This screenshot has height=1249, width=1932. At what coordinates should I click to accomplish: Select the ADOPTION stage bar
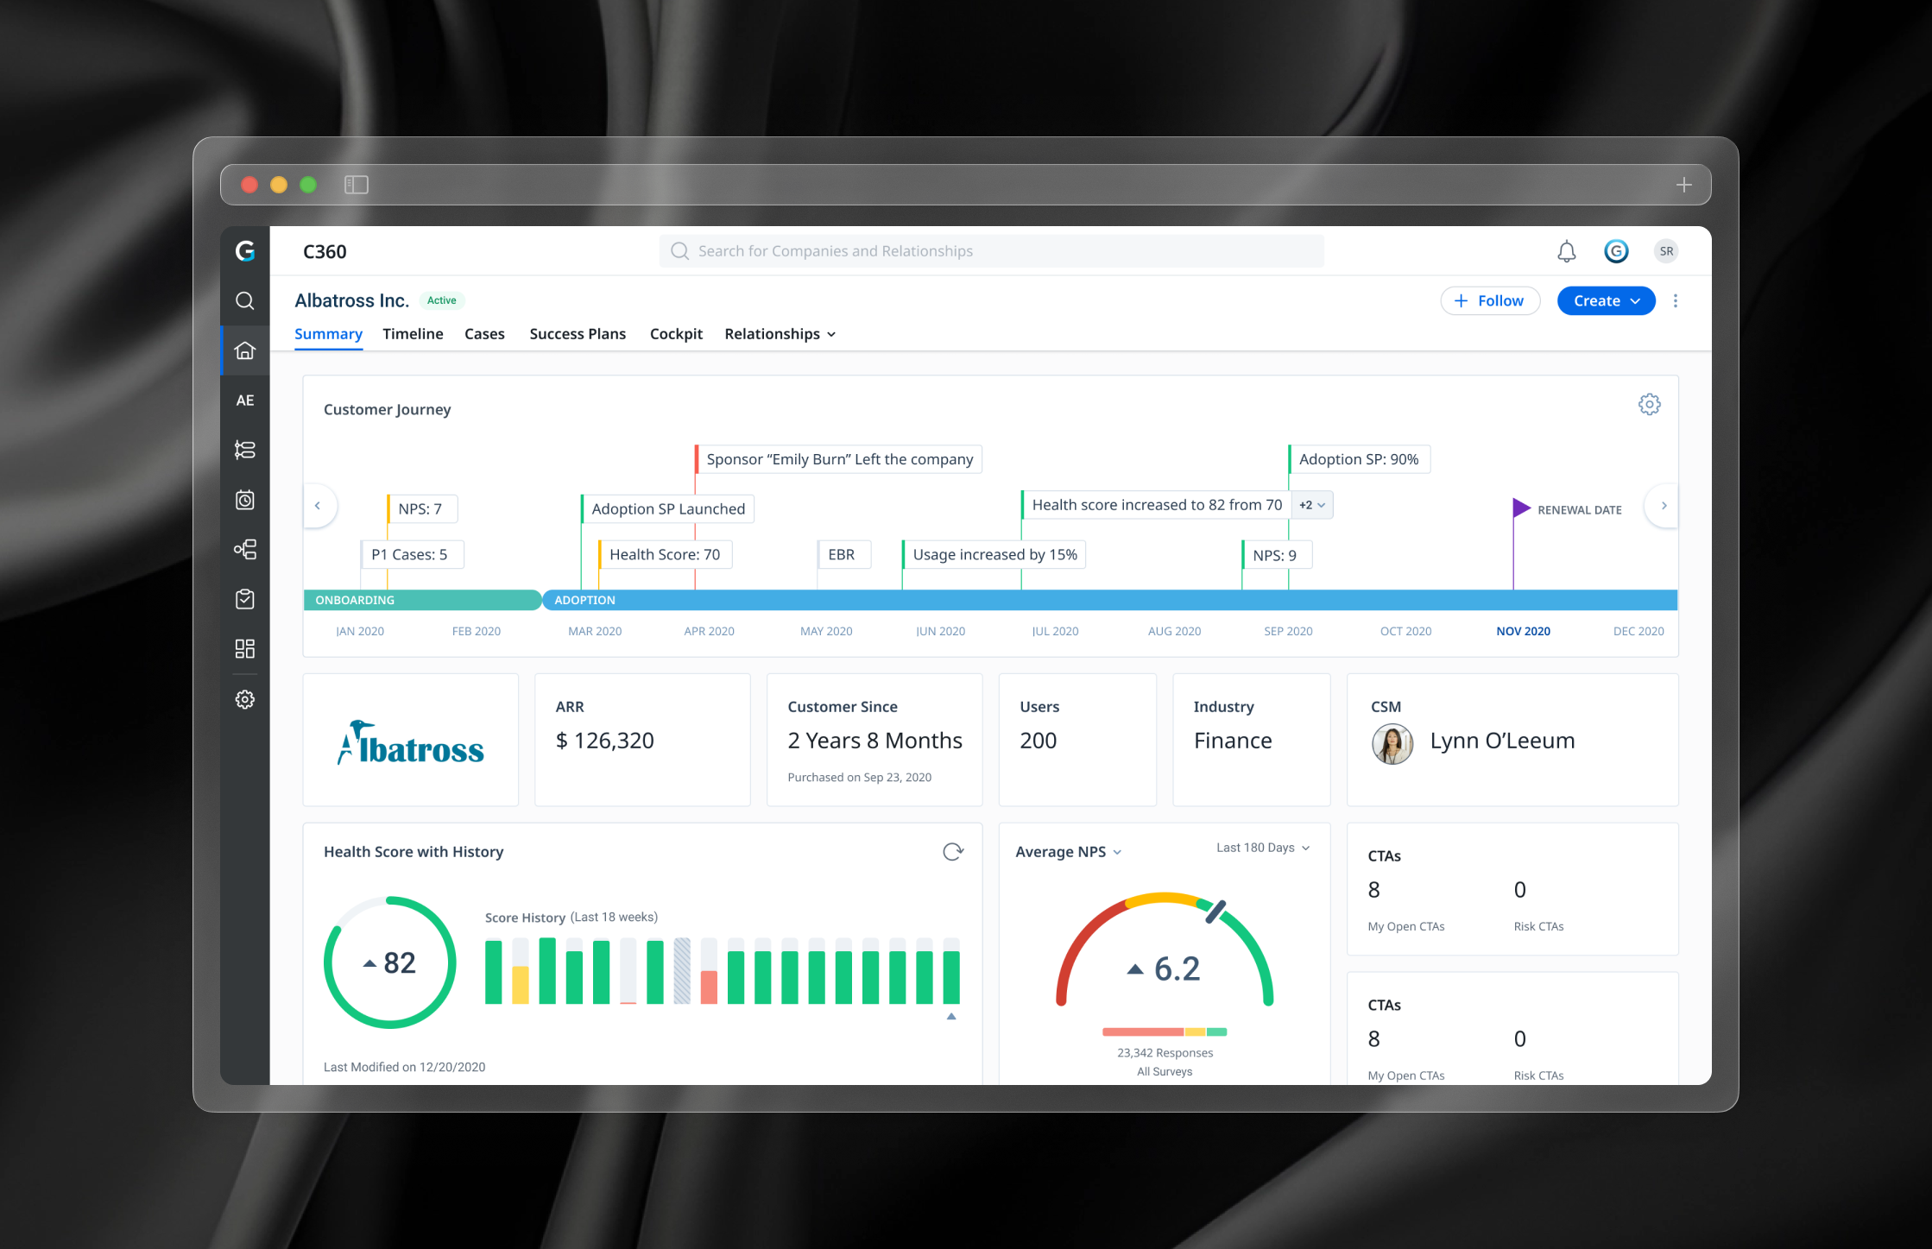1110,600
